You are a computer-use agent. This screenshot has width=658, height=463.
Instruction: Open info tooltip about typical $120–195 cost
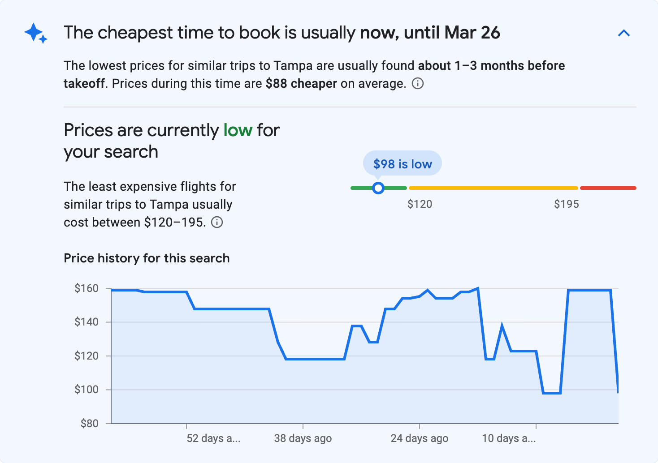click(x=217, y=222)
